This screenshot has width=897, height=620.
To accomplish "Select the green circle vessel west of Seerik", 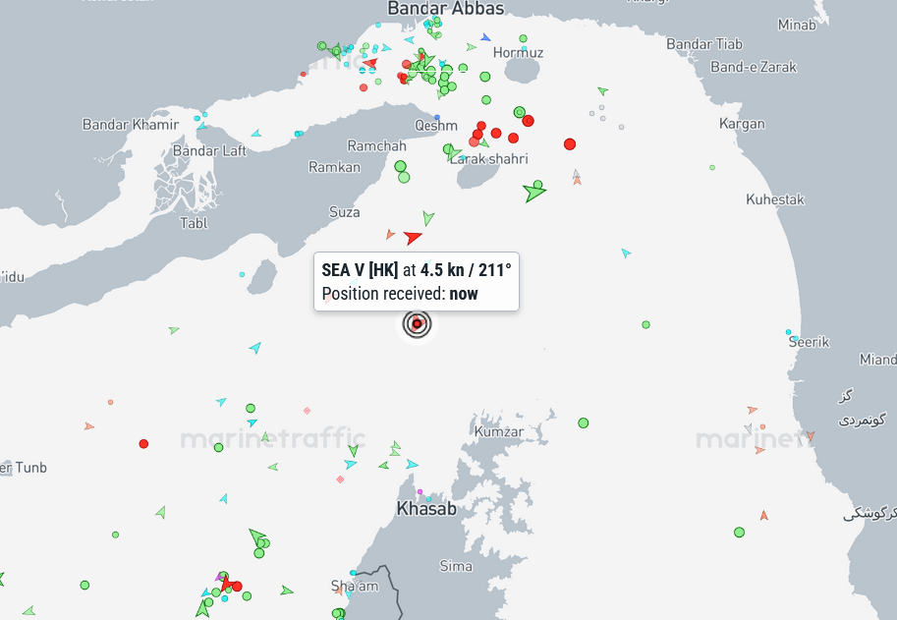I will [x=645, y=325].
